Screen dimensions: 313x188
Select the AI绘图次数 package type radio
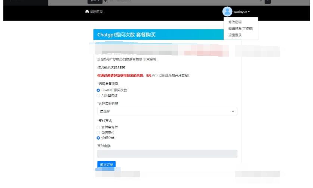(98, 96)
